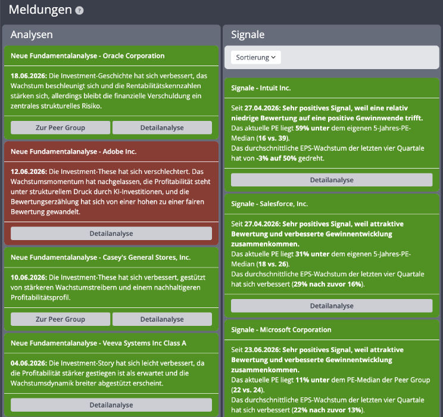Click the Analysen column title
443x417 pixels.
pos(32,35)
